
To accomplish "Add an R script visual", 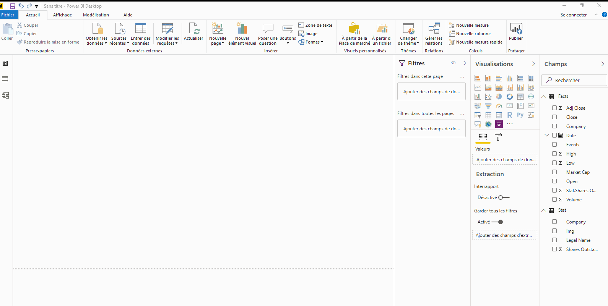I will [510, 115].
